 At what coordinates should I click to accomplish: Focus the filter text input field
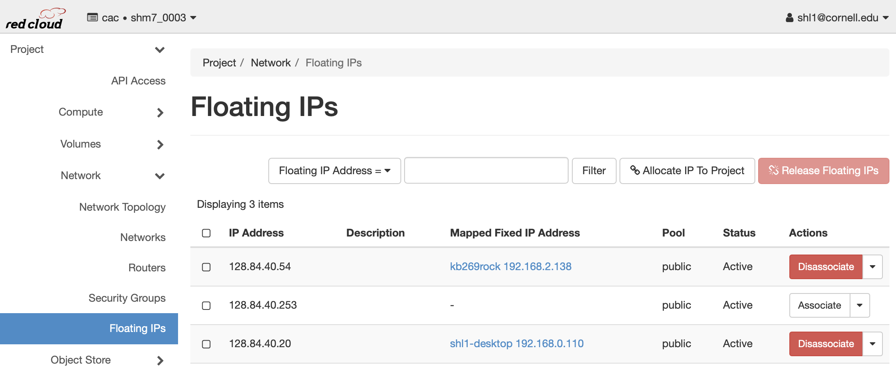pyautogui.click(x=486, y=171)
